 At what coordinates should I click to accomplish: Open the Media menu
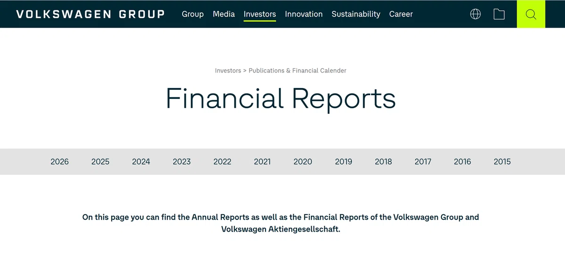[x=224, y=14]
